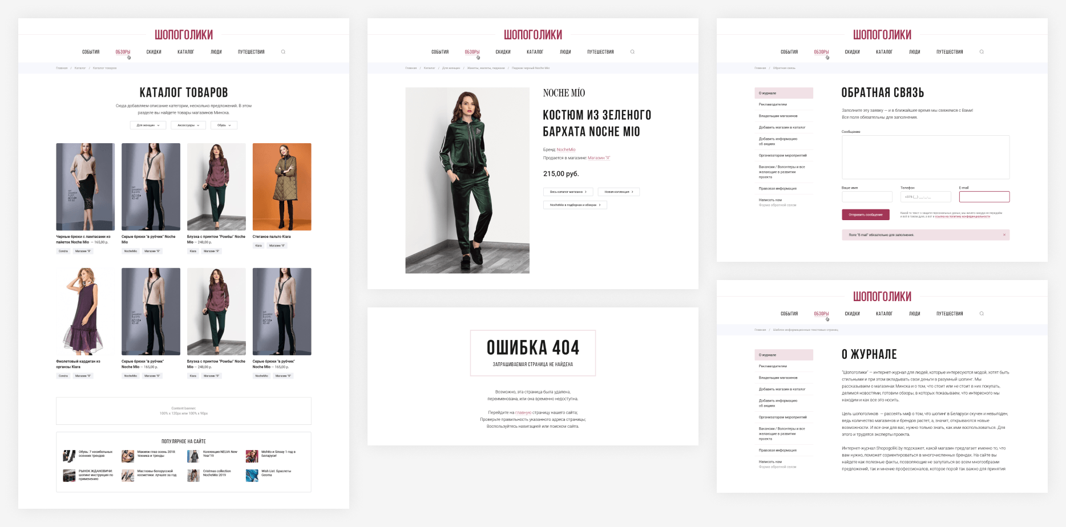1066x527 pixels.
Task: Open popular article Mohito и Sinsay 1 год
Action: click(272, 455)
